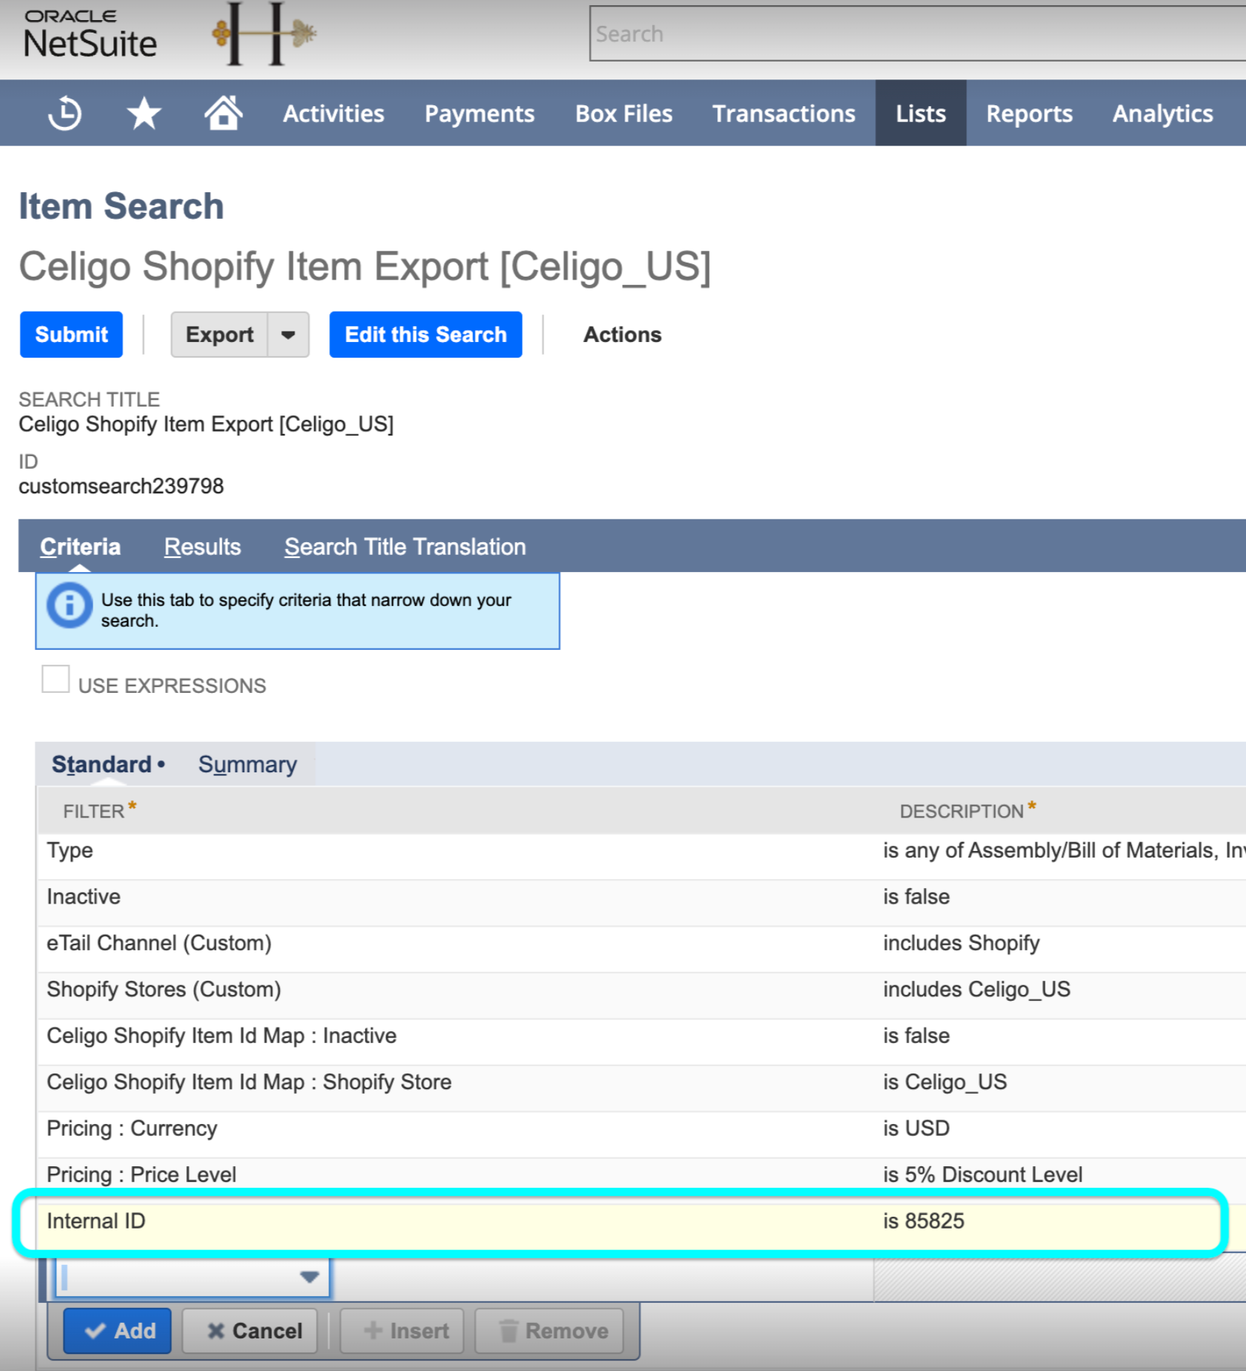Switch to Search Title Translation tab
This screenshot has height=1371, width=1246.
pos(405,547)
